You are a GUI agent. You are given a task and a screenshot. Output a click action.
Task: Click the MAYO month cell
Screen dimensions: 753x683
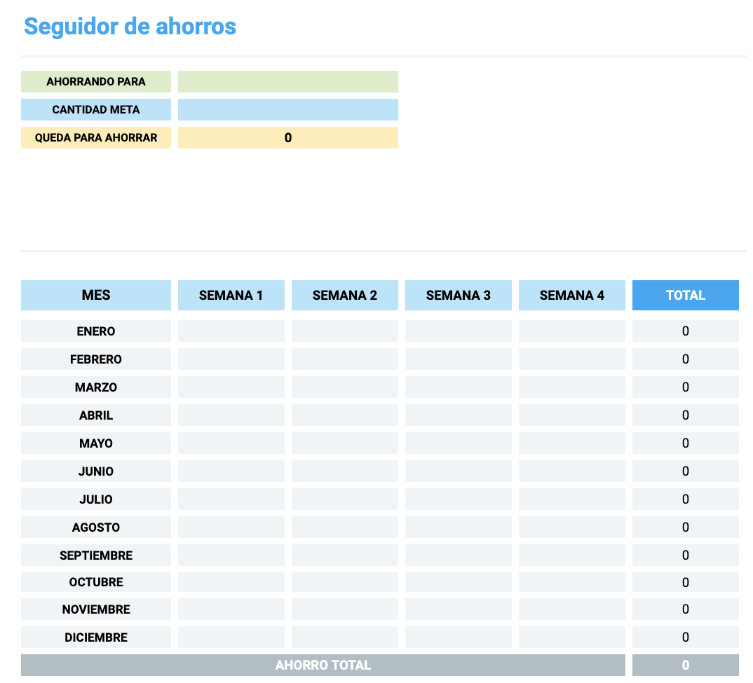(x=96, y=443)
